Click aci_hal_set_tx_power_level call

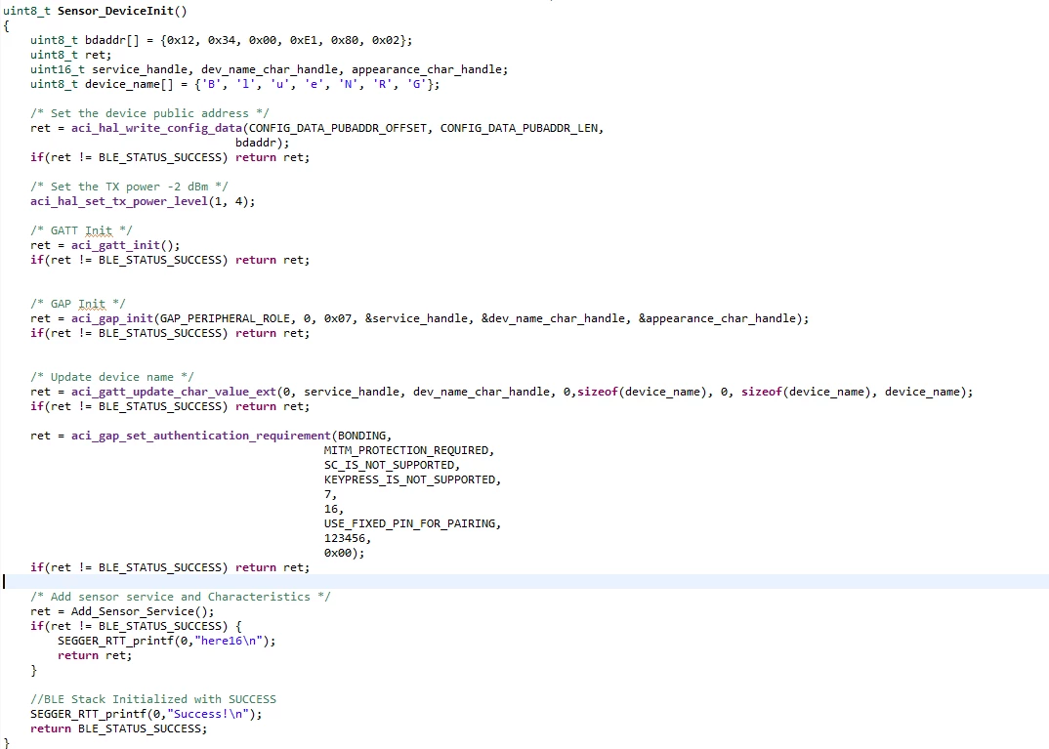(119, 201)
